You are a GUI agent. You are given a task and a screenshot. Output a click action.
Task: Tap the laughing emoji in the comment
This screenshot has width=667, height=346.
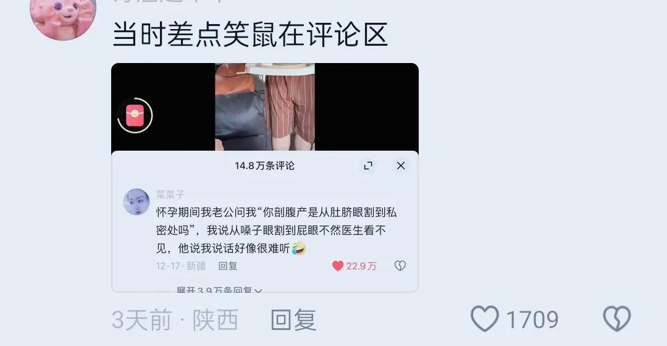pos(299,248)
